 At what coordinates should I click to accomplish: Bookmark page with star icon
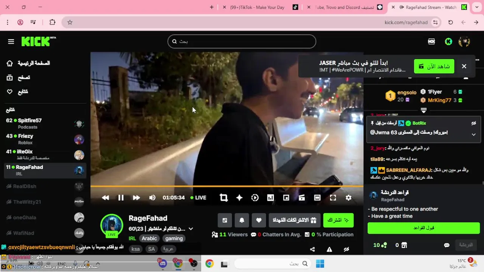point(70,22)
